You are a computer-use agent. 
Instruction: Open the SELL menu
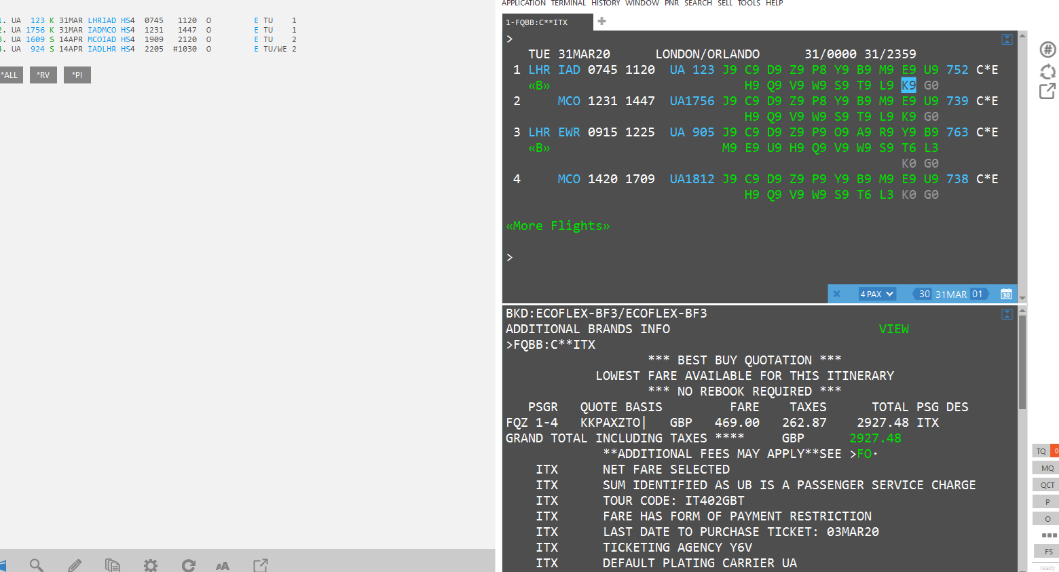pos(725,3)
